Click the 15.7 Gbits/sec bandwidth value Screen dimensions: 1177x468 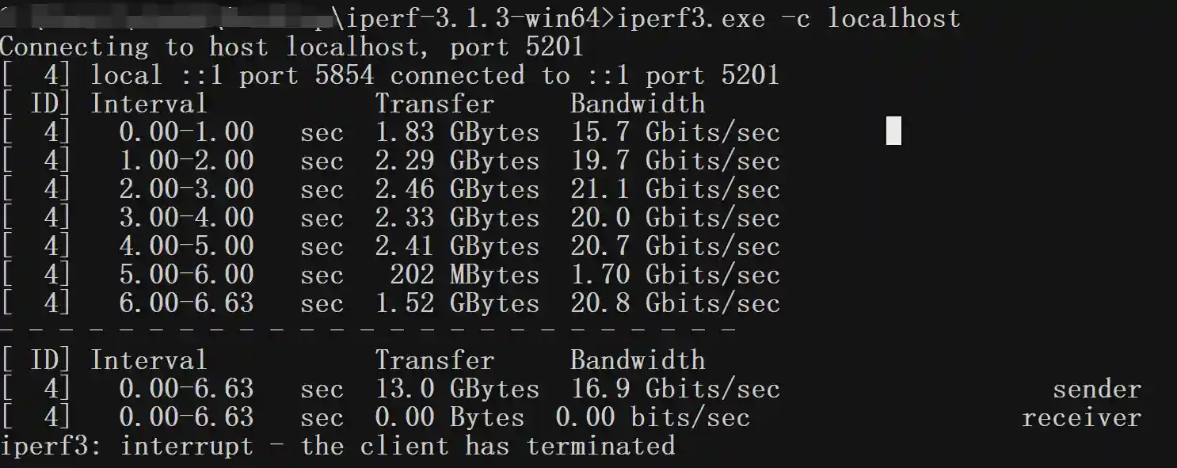click(x=675, y=132)
